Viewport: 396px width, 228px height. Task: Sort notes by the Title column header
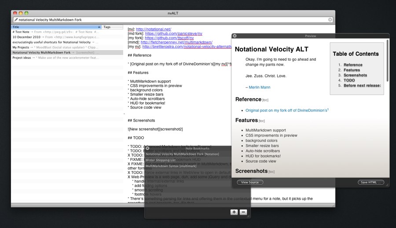(55, 27)
